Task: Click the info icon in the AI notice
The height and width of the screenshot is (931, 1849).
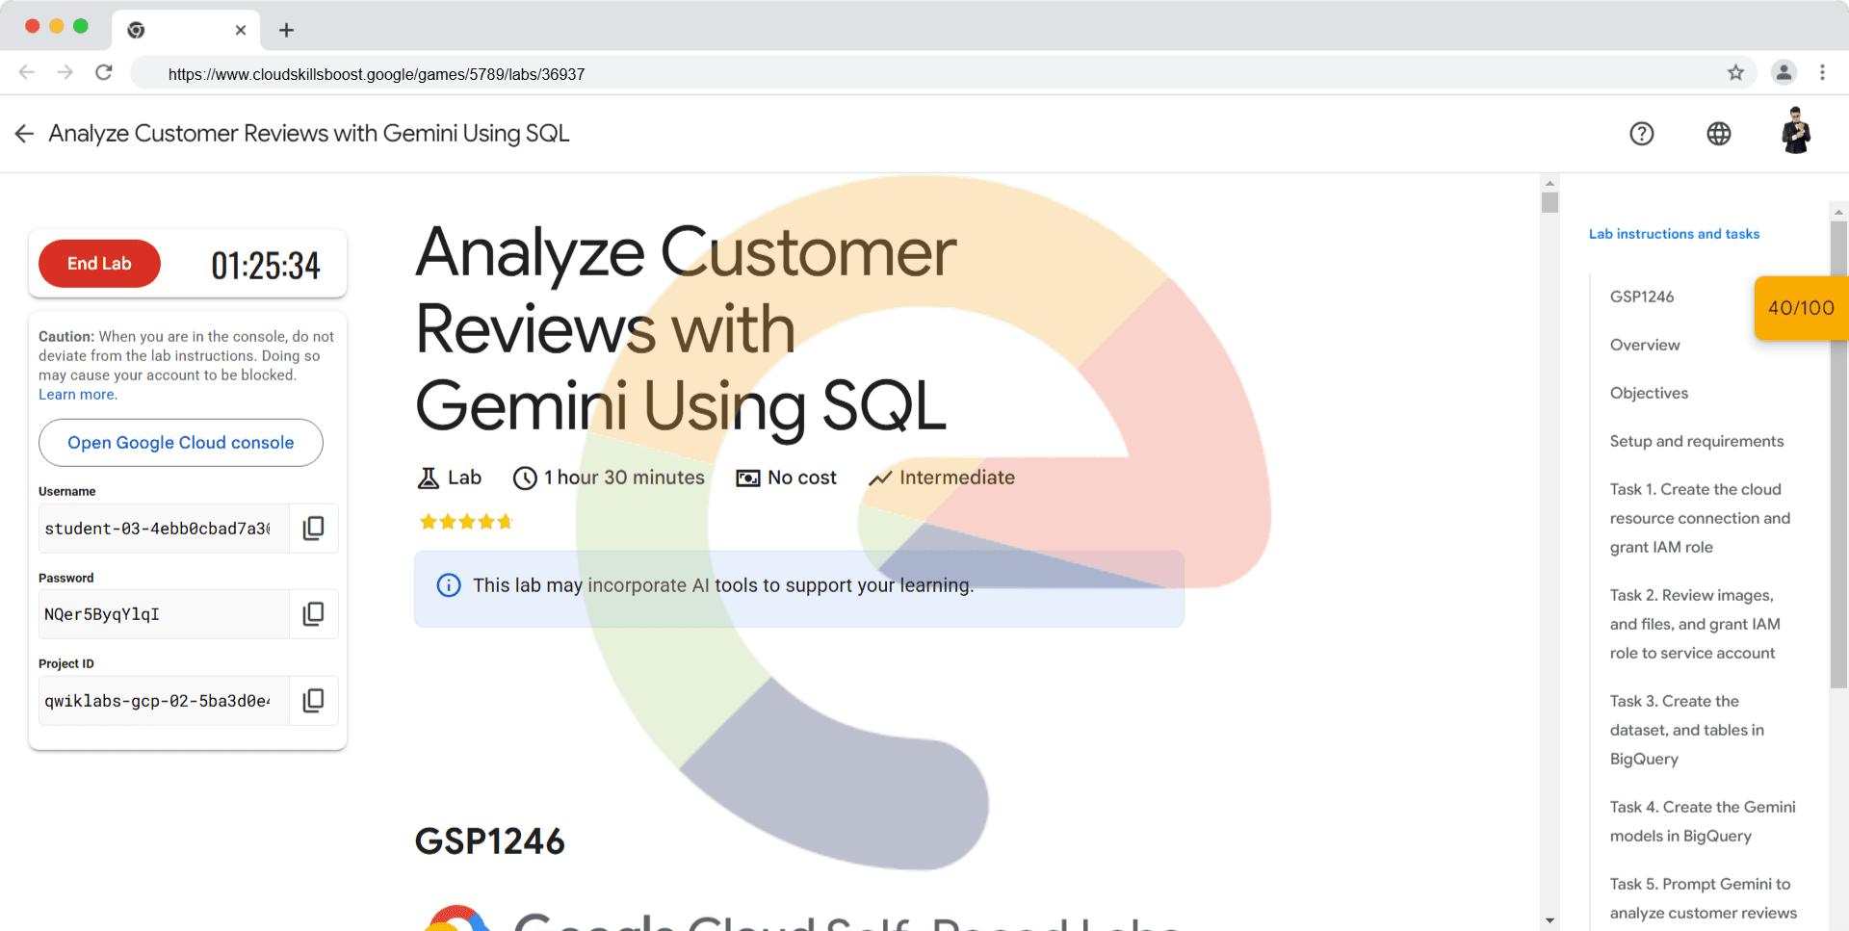Action: pyautogui.click(x=449, y=585)
